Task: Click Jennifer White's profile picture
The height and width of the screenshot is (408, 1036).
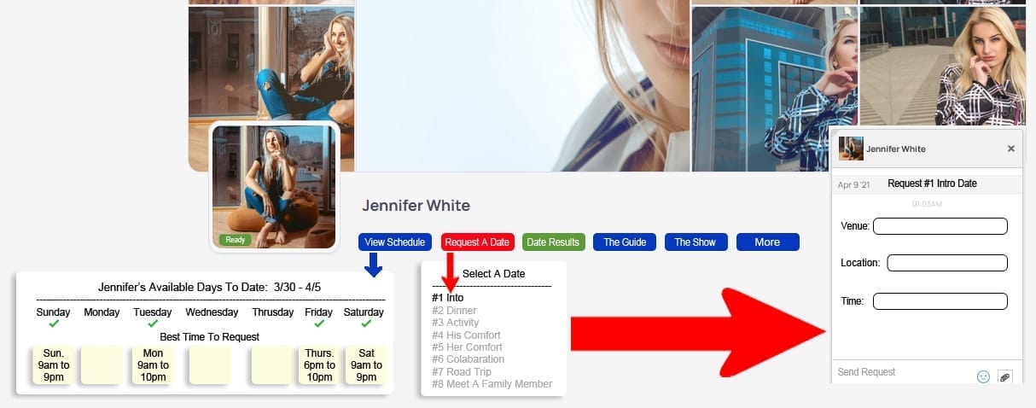Action: point(274,187)
